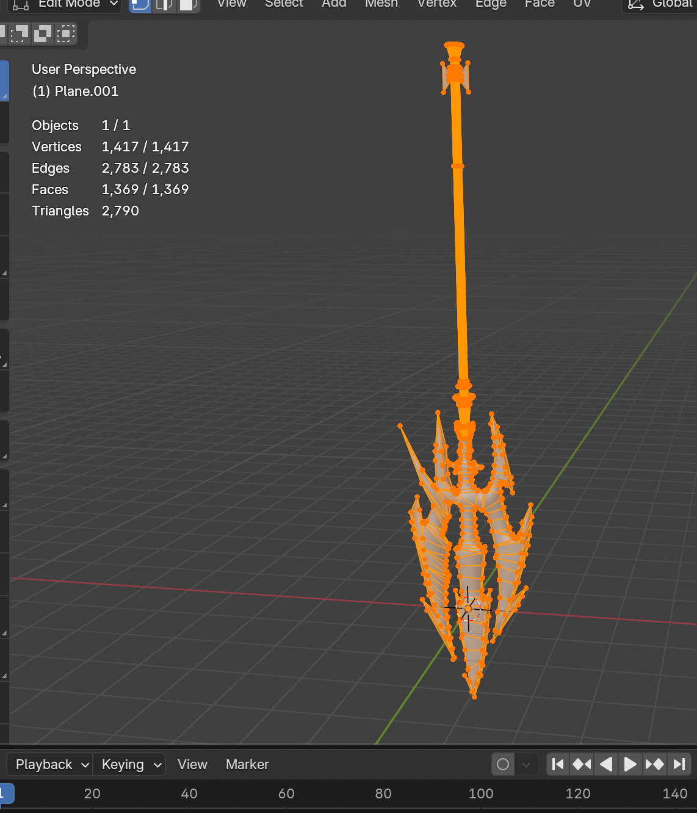The height and width of the screenshot is (813, 697).
Task: Open the Playback dropdown
Action: pyautogui.click(x=50, y=764)
